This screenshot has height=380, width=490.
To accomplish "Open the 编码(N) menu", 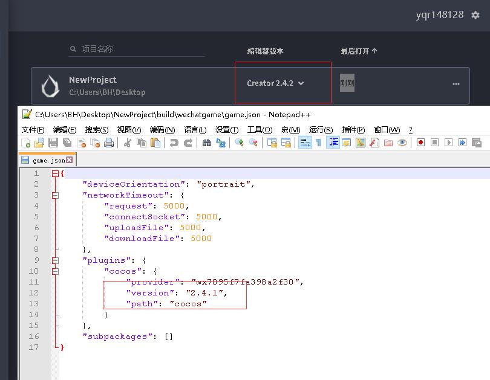I will 162,130.
